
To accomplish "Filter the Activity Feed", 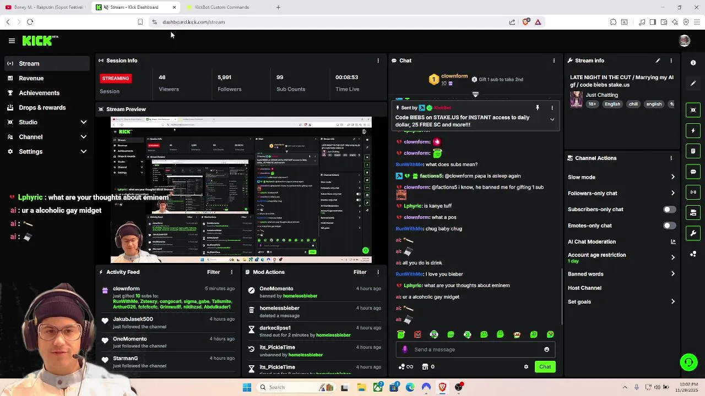I will (213, 272).
